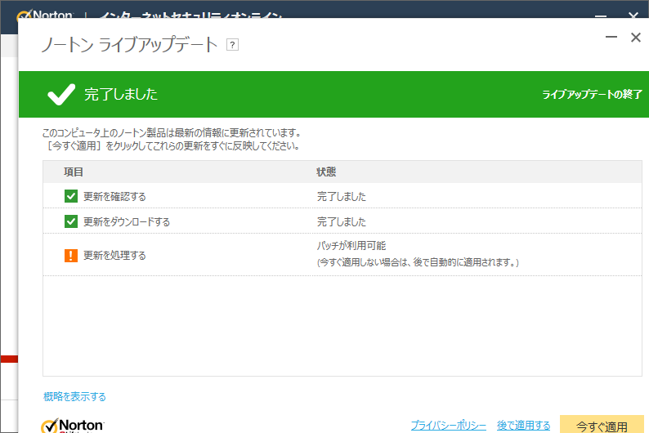Select the 状態 column header
The image size is (649, 433).
pos(326,172)
